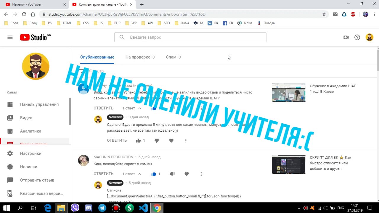Click the browser home button

click(x=33, y=14)
